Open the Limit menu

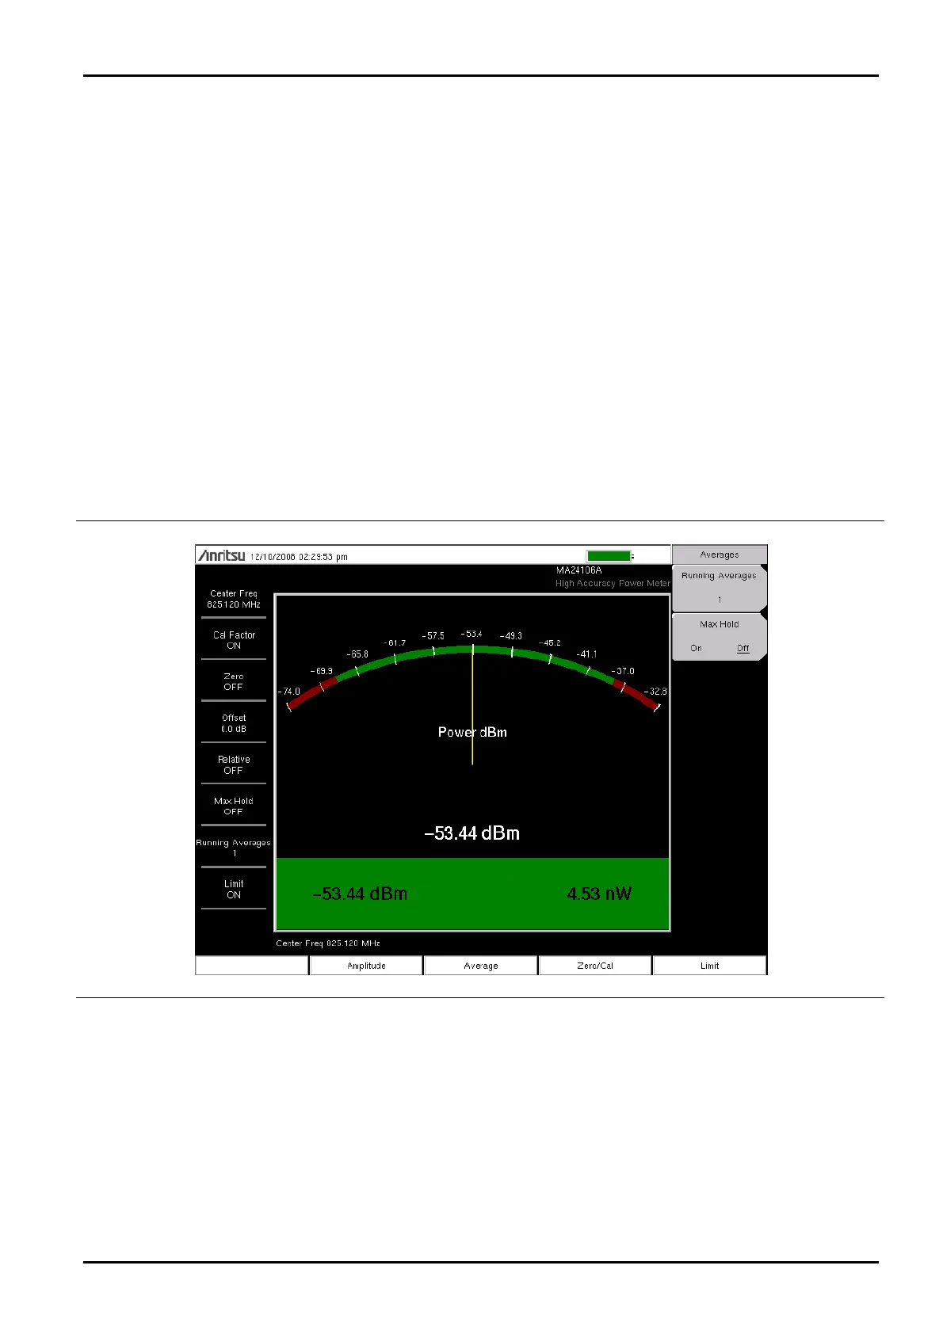point(709,966)
